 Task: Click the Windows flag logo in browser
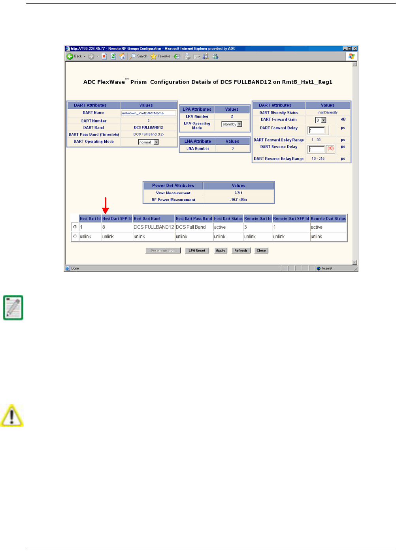click(351, 56)
